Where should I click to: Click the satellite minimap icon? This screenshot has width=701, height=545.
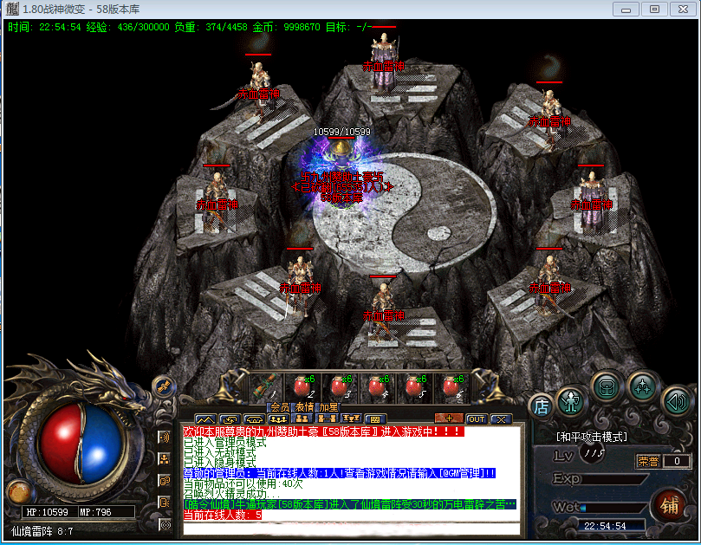163,386
